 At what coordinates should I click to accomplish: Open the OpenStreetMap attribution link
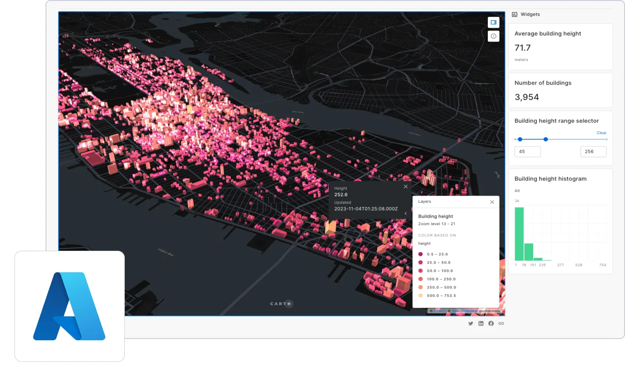click(x=464, y=311)
